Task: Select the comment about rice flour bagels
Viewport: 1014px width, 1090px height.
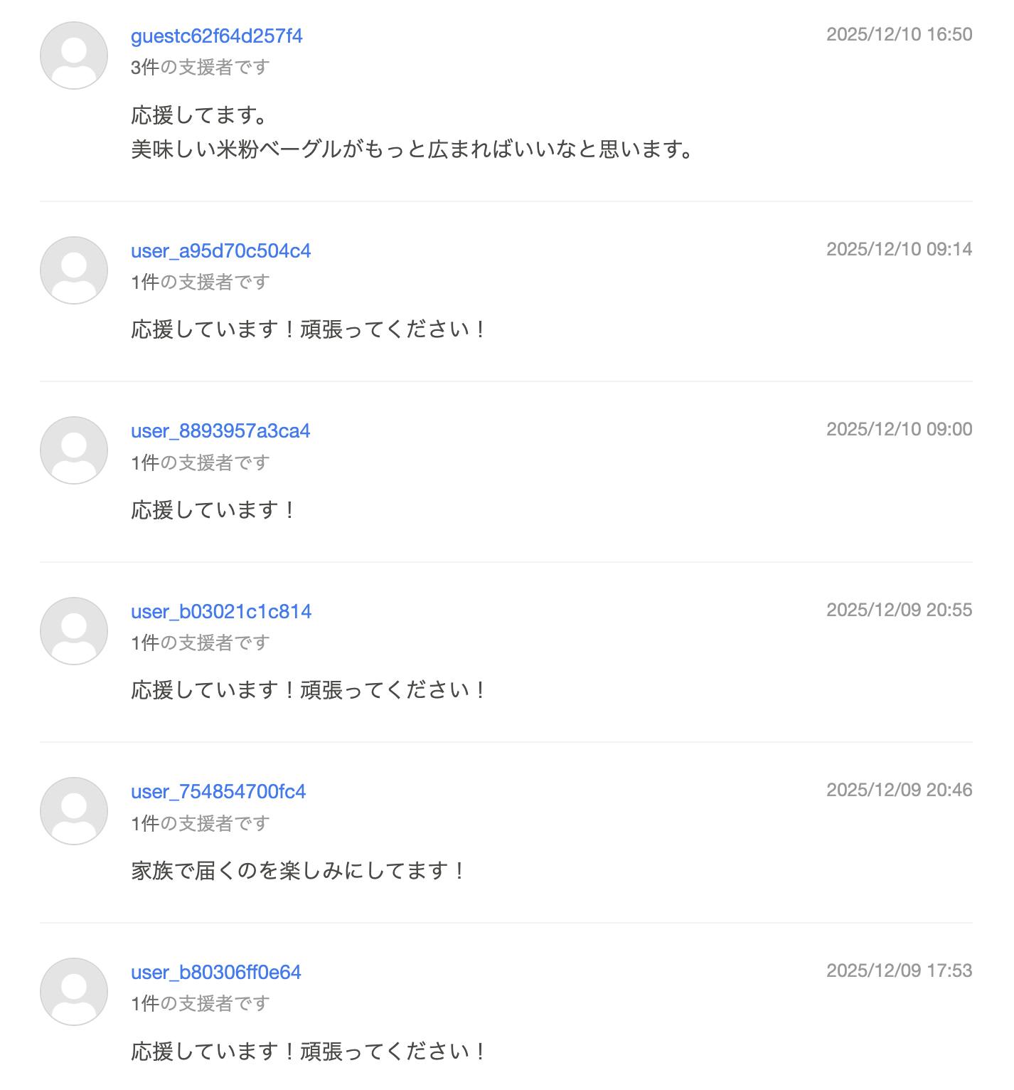Action: tap(411, 149)
